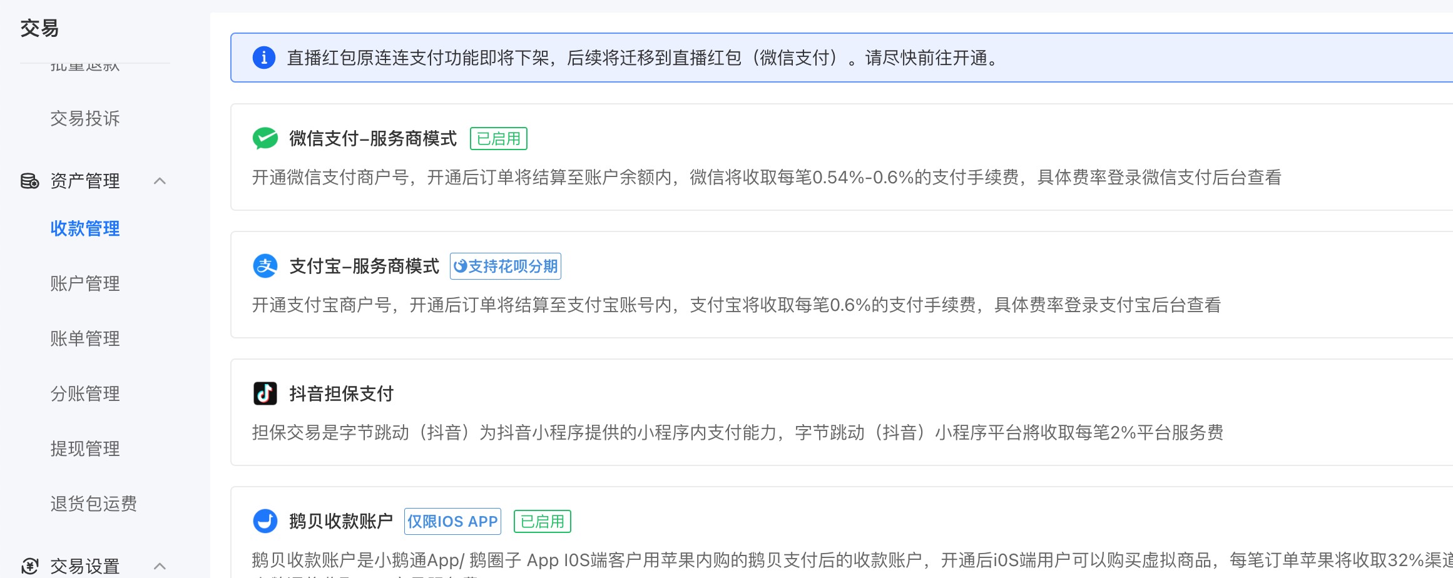Click the 微信支付-服务商模式 title

click(x=373, y=138)
